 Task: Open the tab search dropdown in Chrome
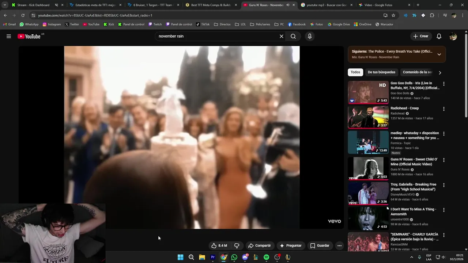coord(5,5)
